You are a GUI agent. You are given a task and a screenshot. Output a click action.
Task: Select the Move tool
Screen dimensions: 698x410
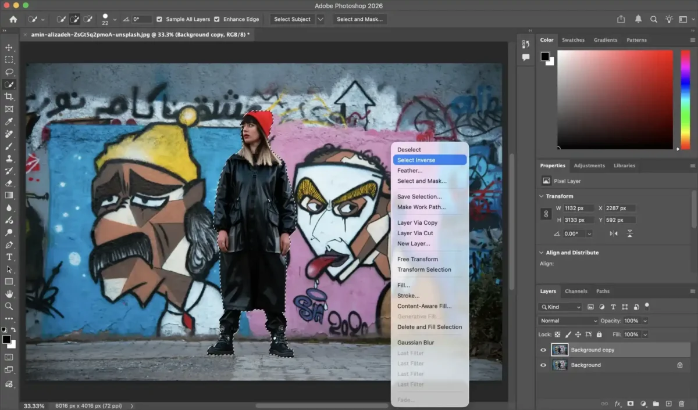click(9, 48)
